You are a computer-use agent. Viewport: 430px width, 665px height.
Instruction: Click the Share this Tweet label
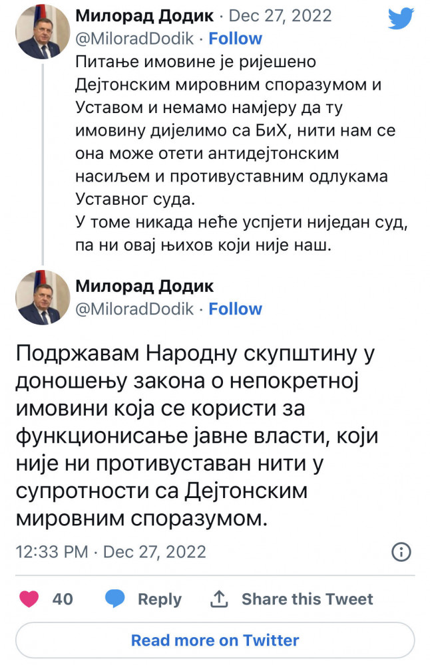click(307, 599)
